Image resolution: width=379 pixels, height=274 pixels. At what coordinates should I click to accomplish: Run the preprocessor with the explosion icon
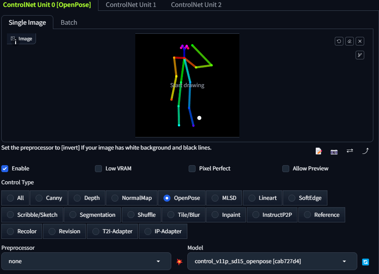pos(179,261)
